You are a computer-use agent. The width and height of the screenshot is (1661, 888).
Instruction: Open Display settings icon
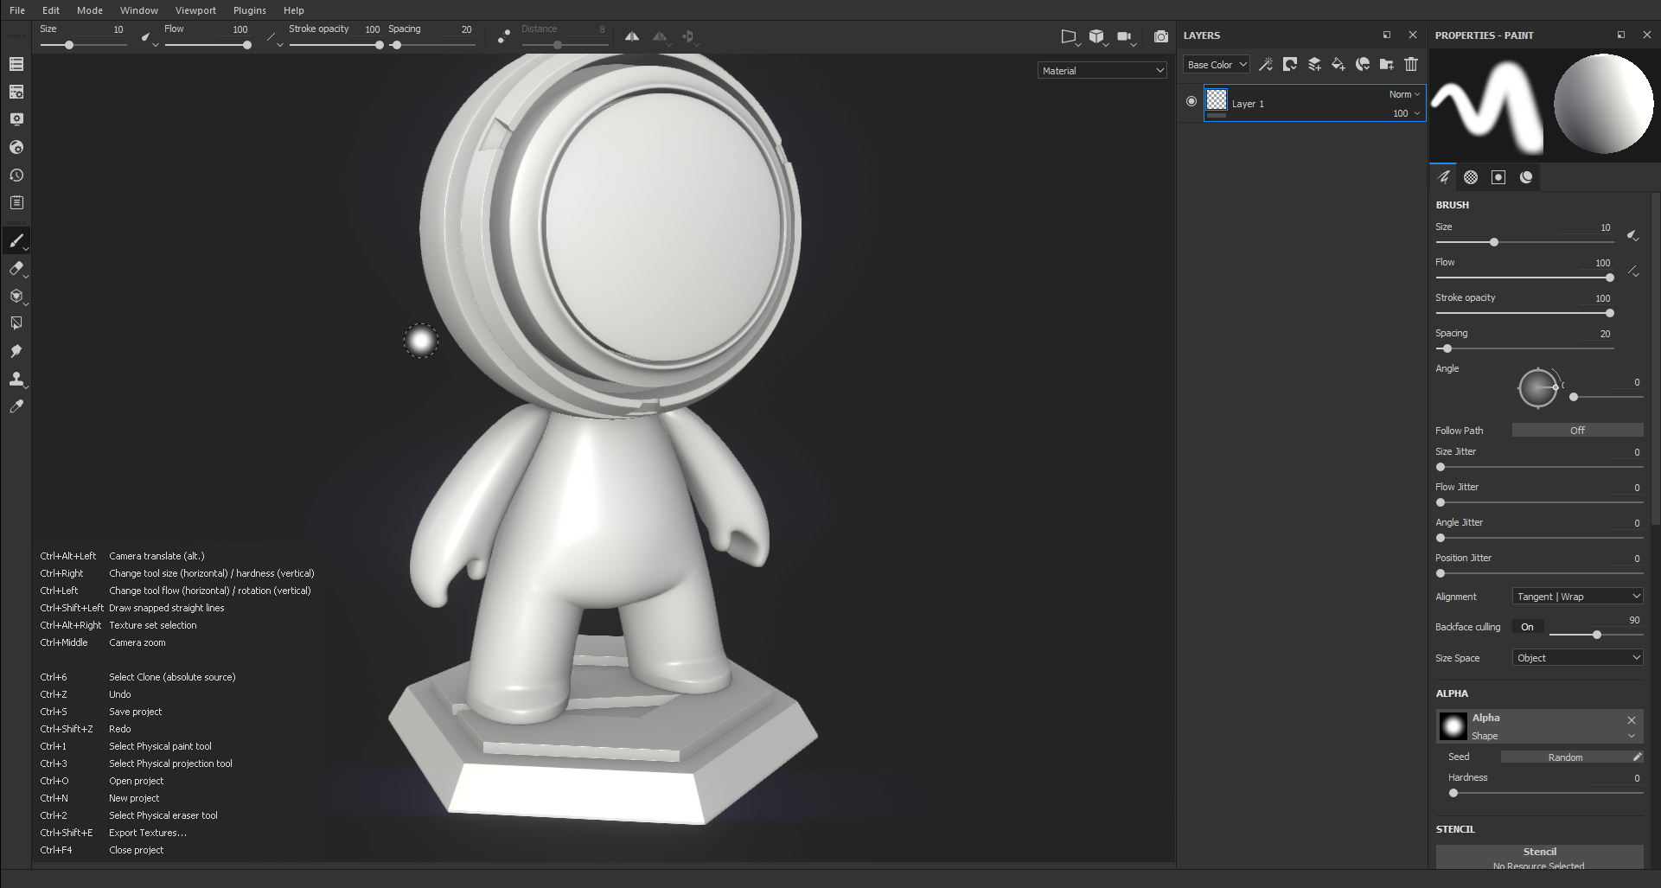point(16,119)
